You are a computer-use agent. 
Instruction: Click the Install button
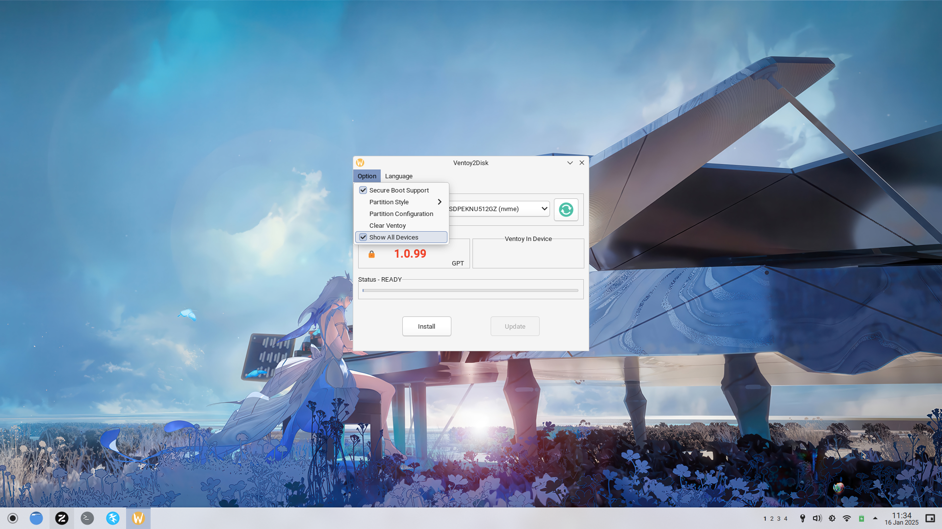click(426, 326)
